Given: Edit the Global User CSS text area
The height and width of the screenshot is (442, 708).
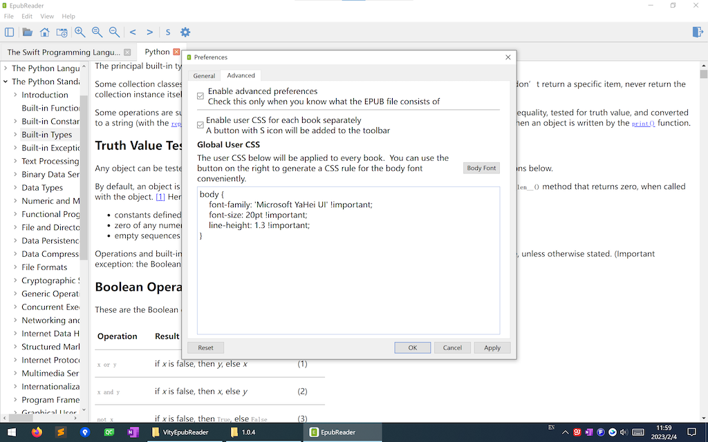Looking at the screenshot, I should [346, 262].
